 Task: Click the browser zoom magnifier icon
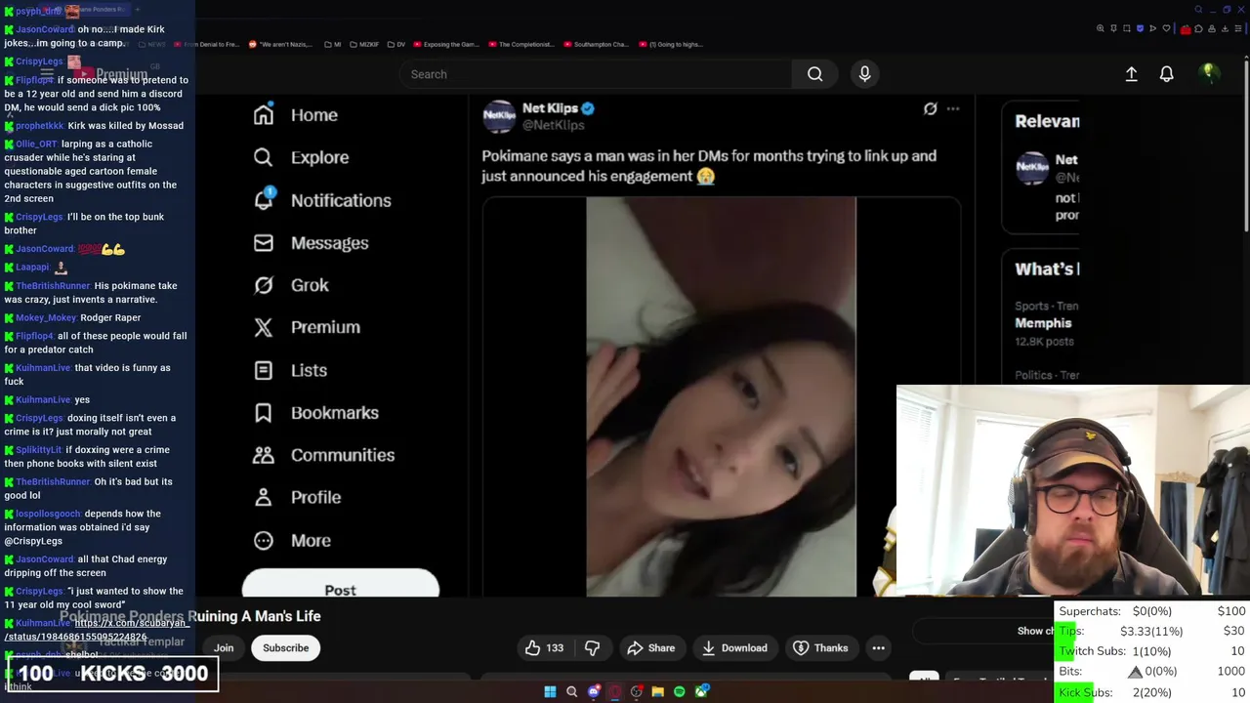[x=1101, y=28]
